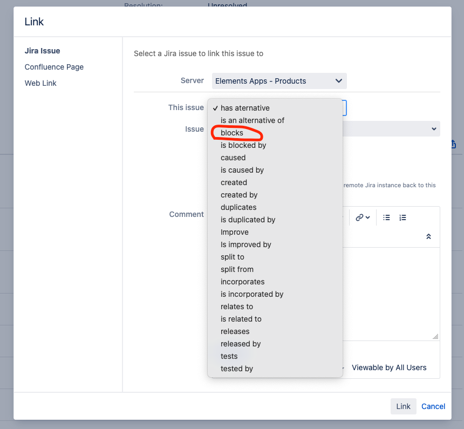
Task: Click inside the comment text area
Action: point(378,291)
